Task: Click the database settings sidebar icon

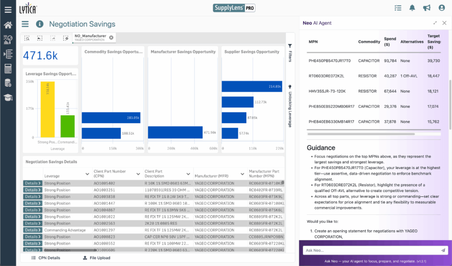Action: [x=8, y=83]
